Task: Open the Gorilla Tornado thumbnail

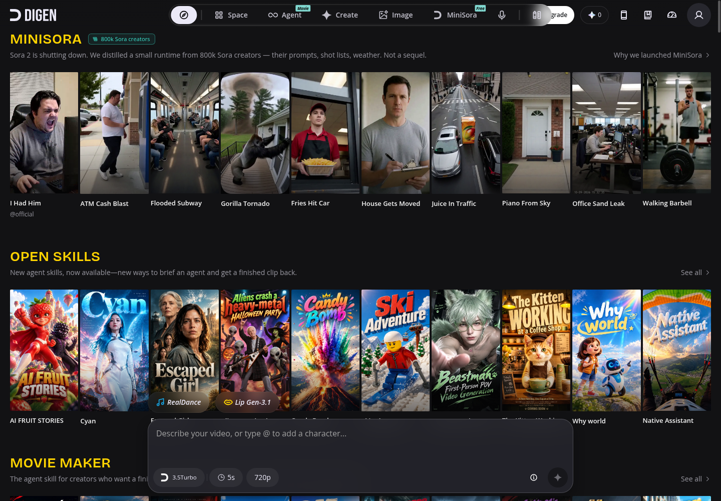Action: coord(255,133)
